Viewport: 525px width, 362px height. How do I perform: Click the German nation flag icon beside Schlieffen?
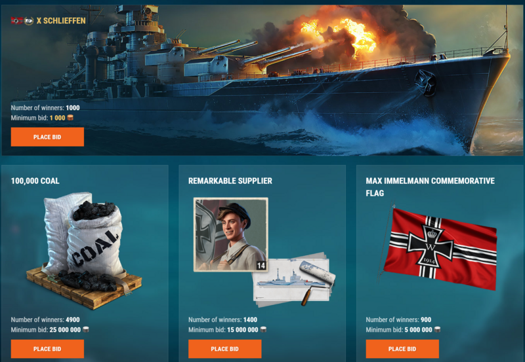(17, 21)
